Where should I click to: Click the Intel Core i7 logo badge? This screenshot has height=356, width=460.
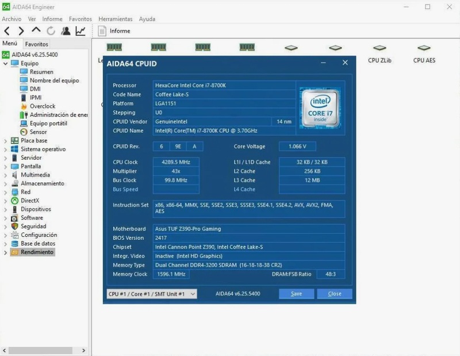(x=320, y=108)
